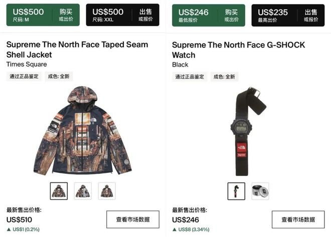Image resolution: width=331 pixels, height=237 pixels.
Task: Click the green US$246 lowest ask buy button
Action: point(209,16)
